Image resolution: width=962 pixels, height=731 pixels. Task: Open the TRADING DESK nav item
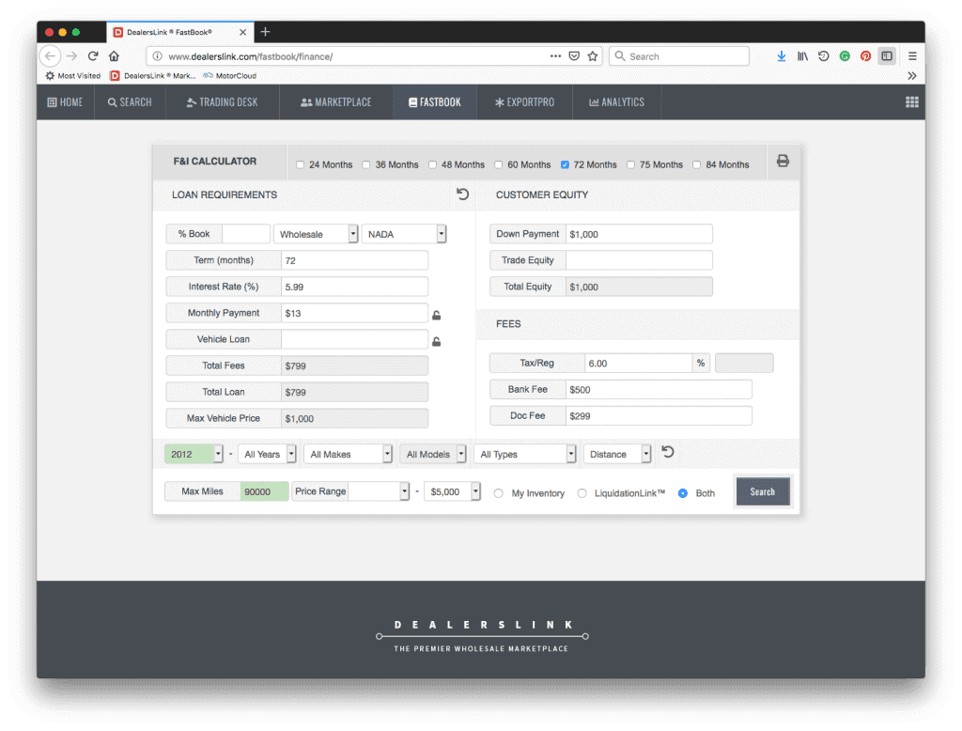[x=222, y=101]
